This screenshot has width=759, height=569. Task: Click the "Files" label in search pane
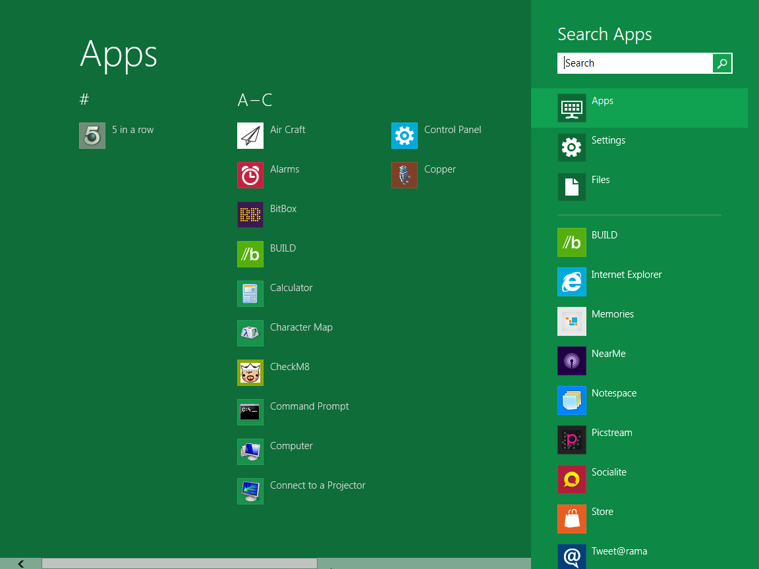coord(601,180)
